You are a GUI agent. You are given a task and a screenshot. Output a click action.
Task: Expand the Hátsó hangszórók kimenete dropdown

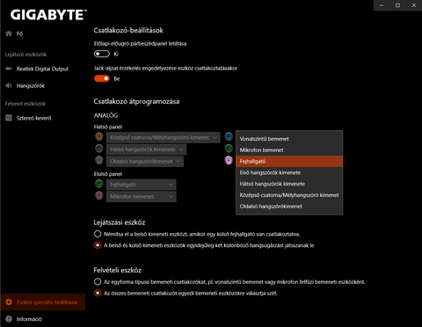[146, 149]
